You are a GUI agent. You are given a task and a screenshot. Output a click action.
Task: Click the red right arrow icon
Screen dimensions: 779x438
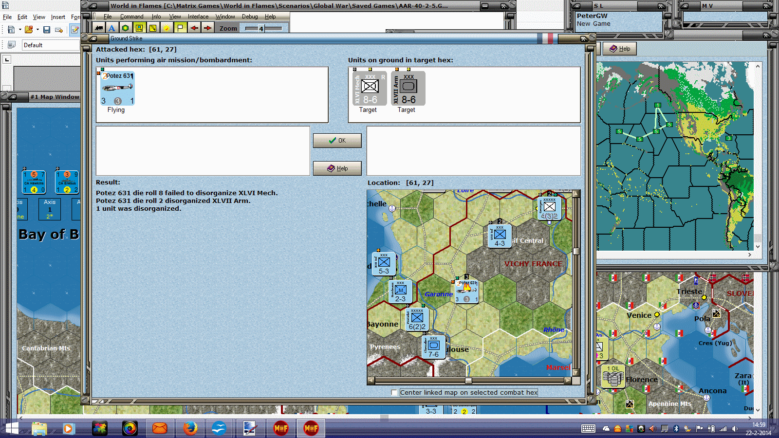click(x=207, y=28)
